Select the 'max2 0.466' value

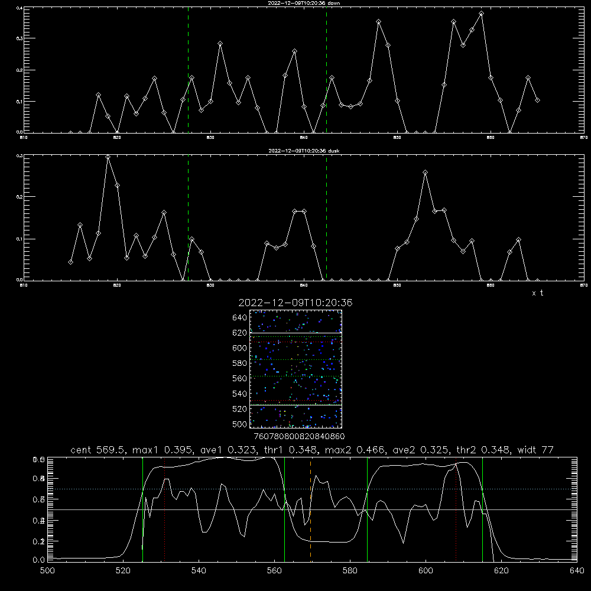click(355, 450)
